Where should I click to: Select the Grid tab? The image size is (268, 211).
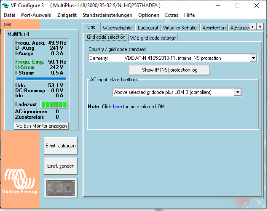coord(91,27)
